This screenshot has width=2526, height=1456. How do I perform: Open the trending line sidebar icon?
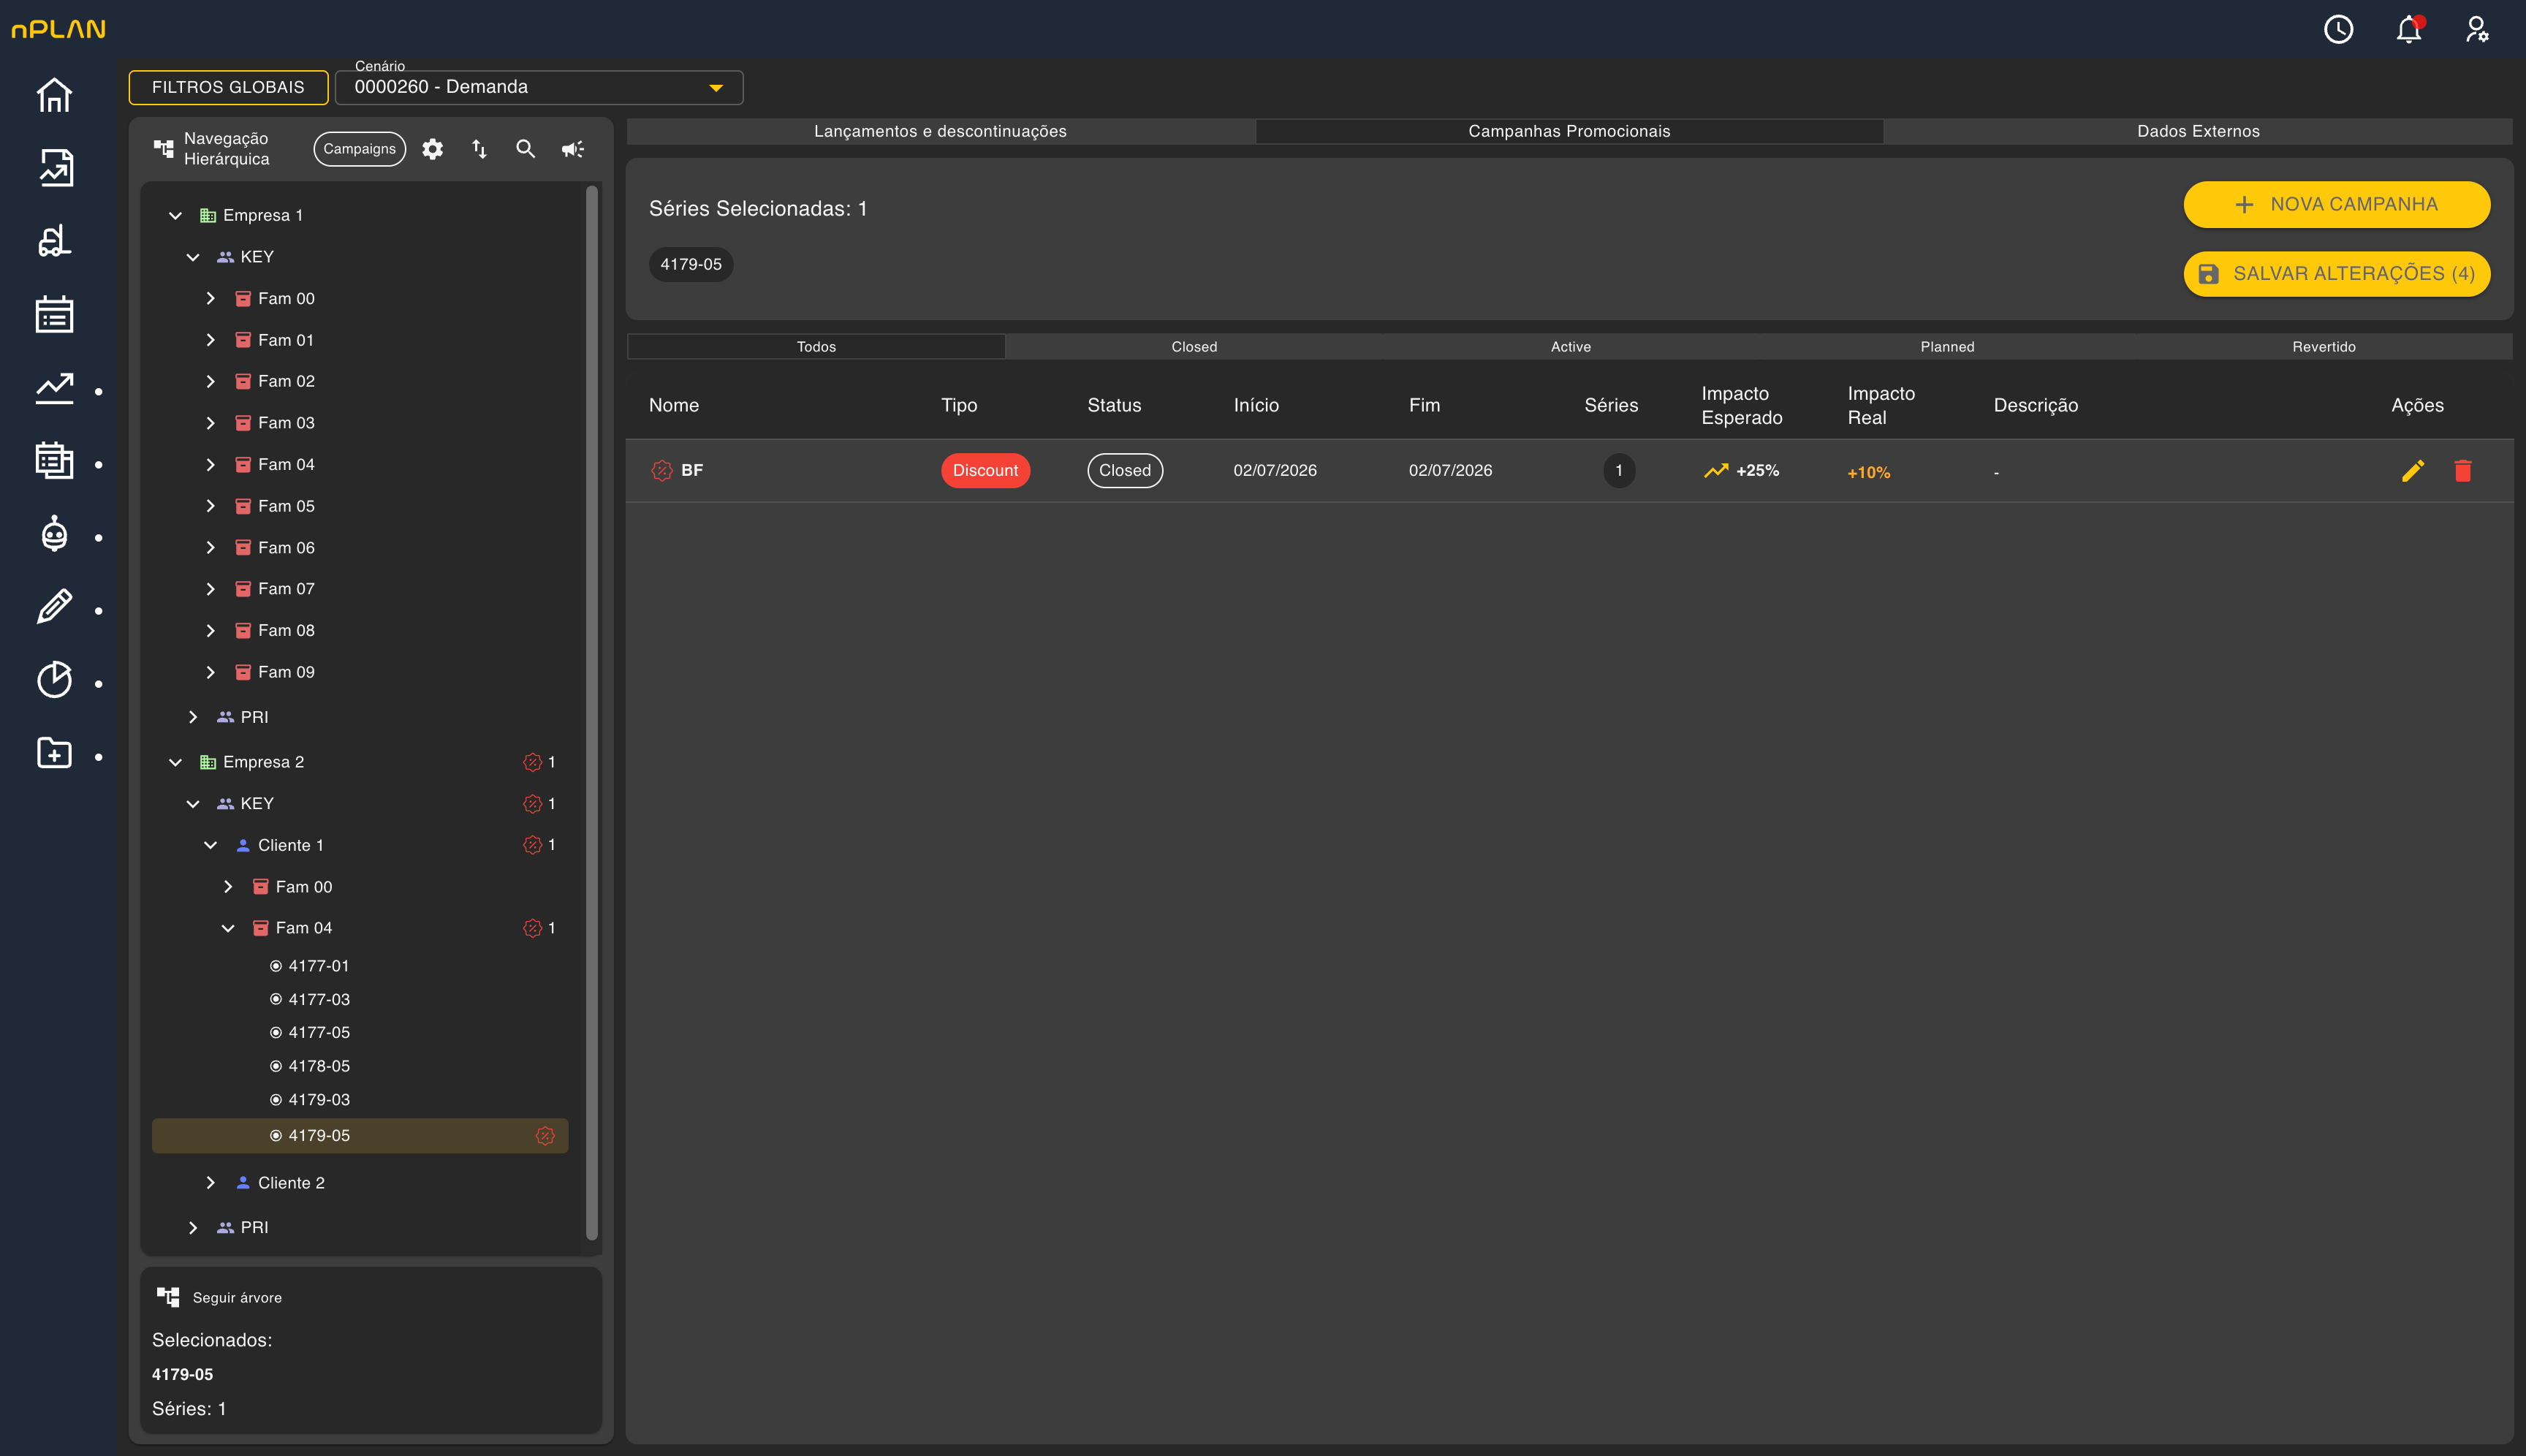click(54, 388)
